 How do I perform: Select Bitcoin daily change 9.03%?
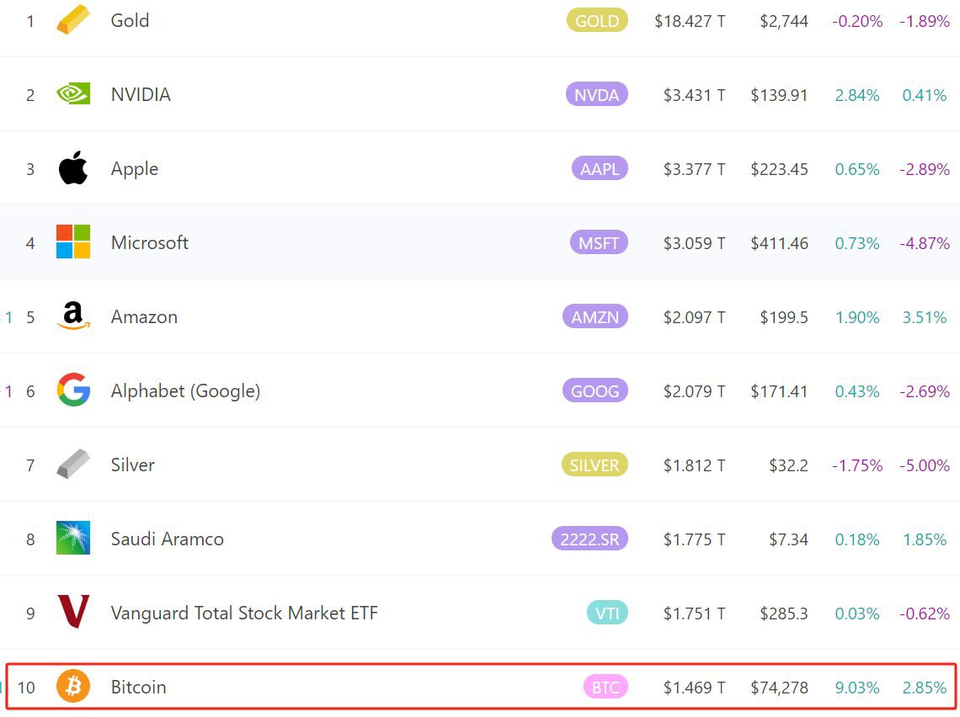coord(857,688)
